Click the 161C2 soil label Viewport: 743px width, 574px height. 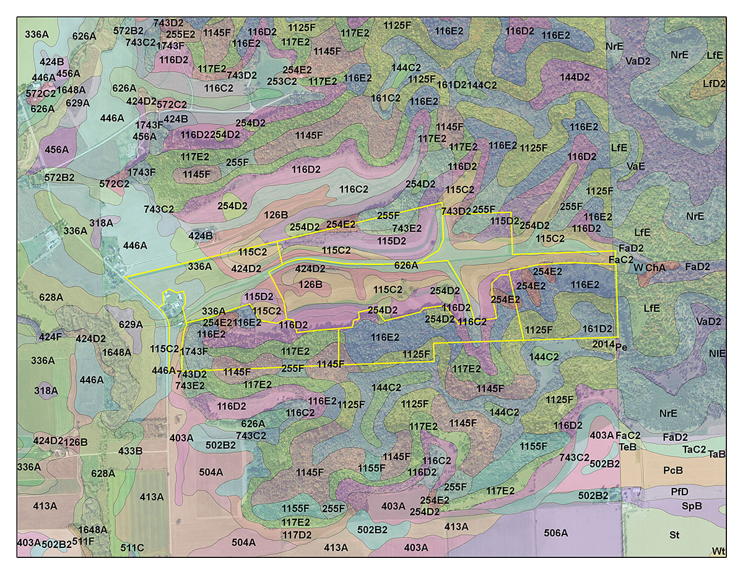386,98
